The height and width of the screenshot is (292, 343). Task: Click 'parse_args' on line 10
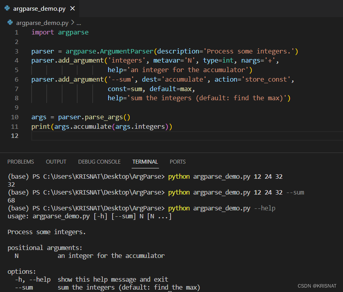click(x=104, y=117)
